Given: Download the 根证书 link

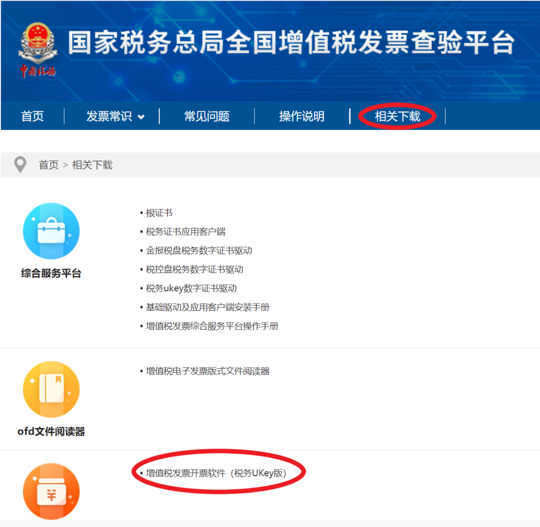Looking at the screenshot, I should point(159,213).
